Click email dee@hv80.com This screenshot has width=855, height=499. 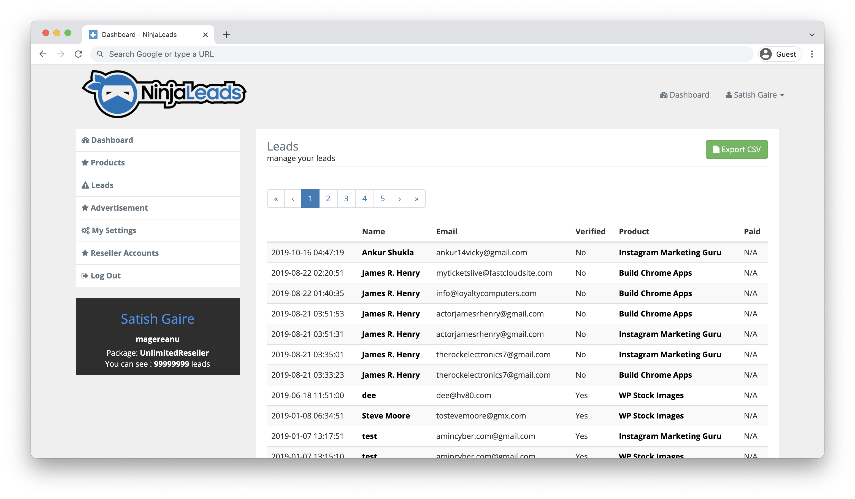[464, 395]
